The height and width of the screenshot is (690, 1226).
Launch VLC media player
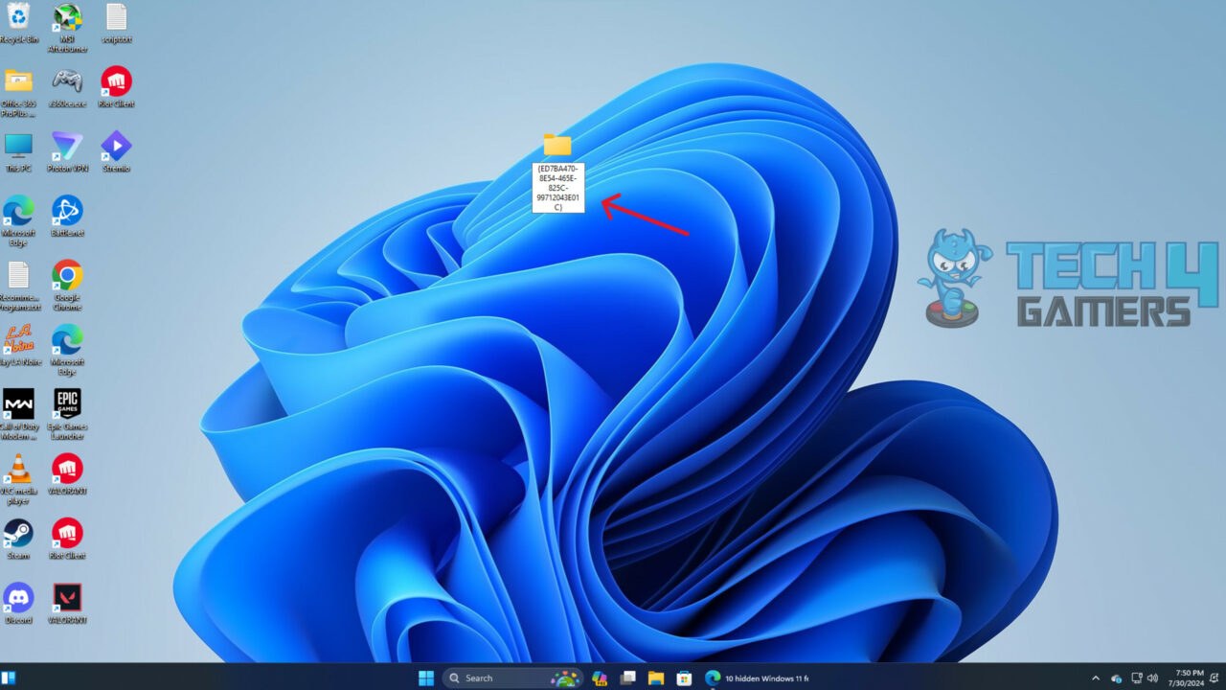[x=19, y=470]
